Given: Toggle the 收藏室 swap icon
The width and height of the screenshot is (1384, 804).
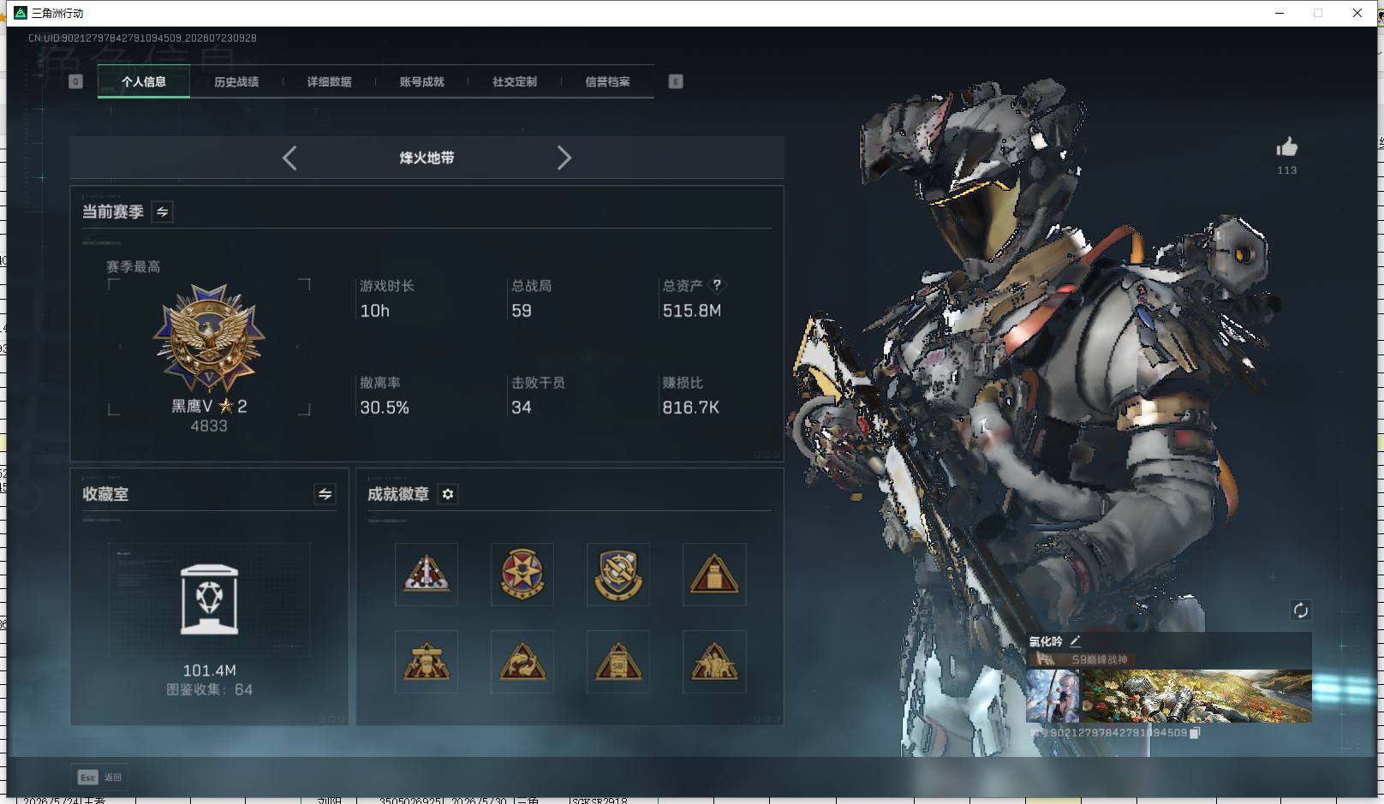Looking at the screenshot, I should click(x=325, y=494).
